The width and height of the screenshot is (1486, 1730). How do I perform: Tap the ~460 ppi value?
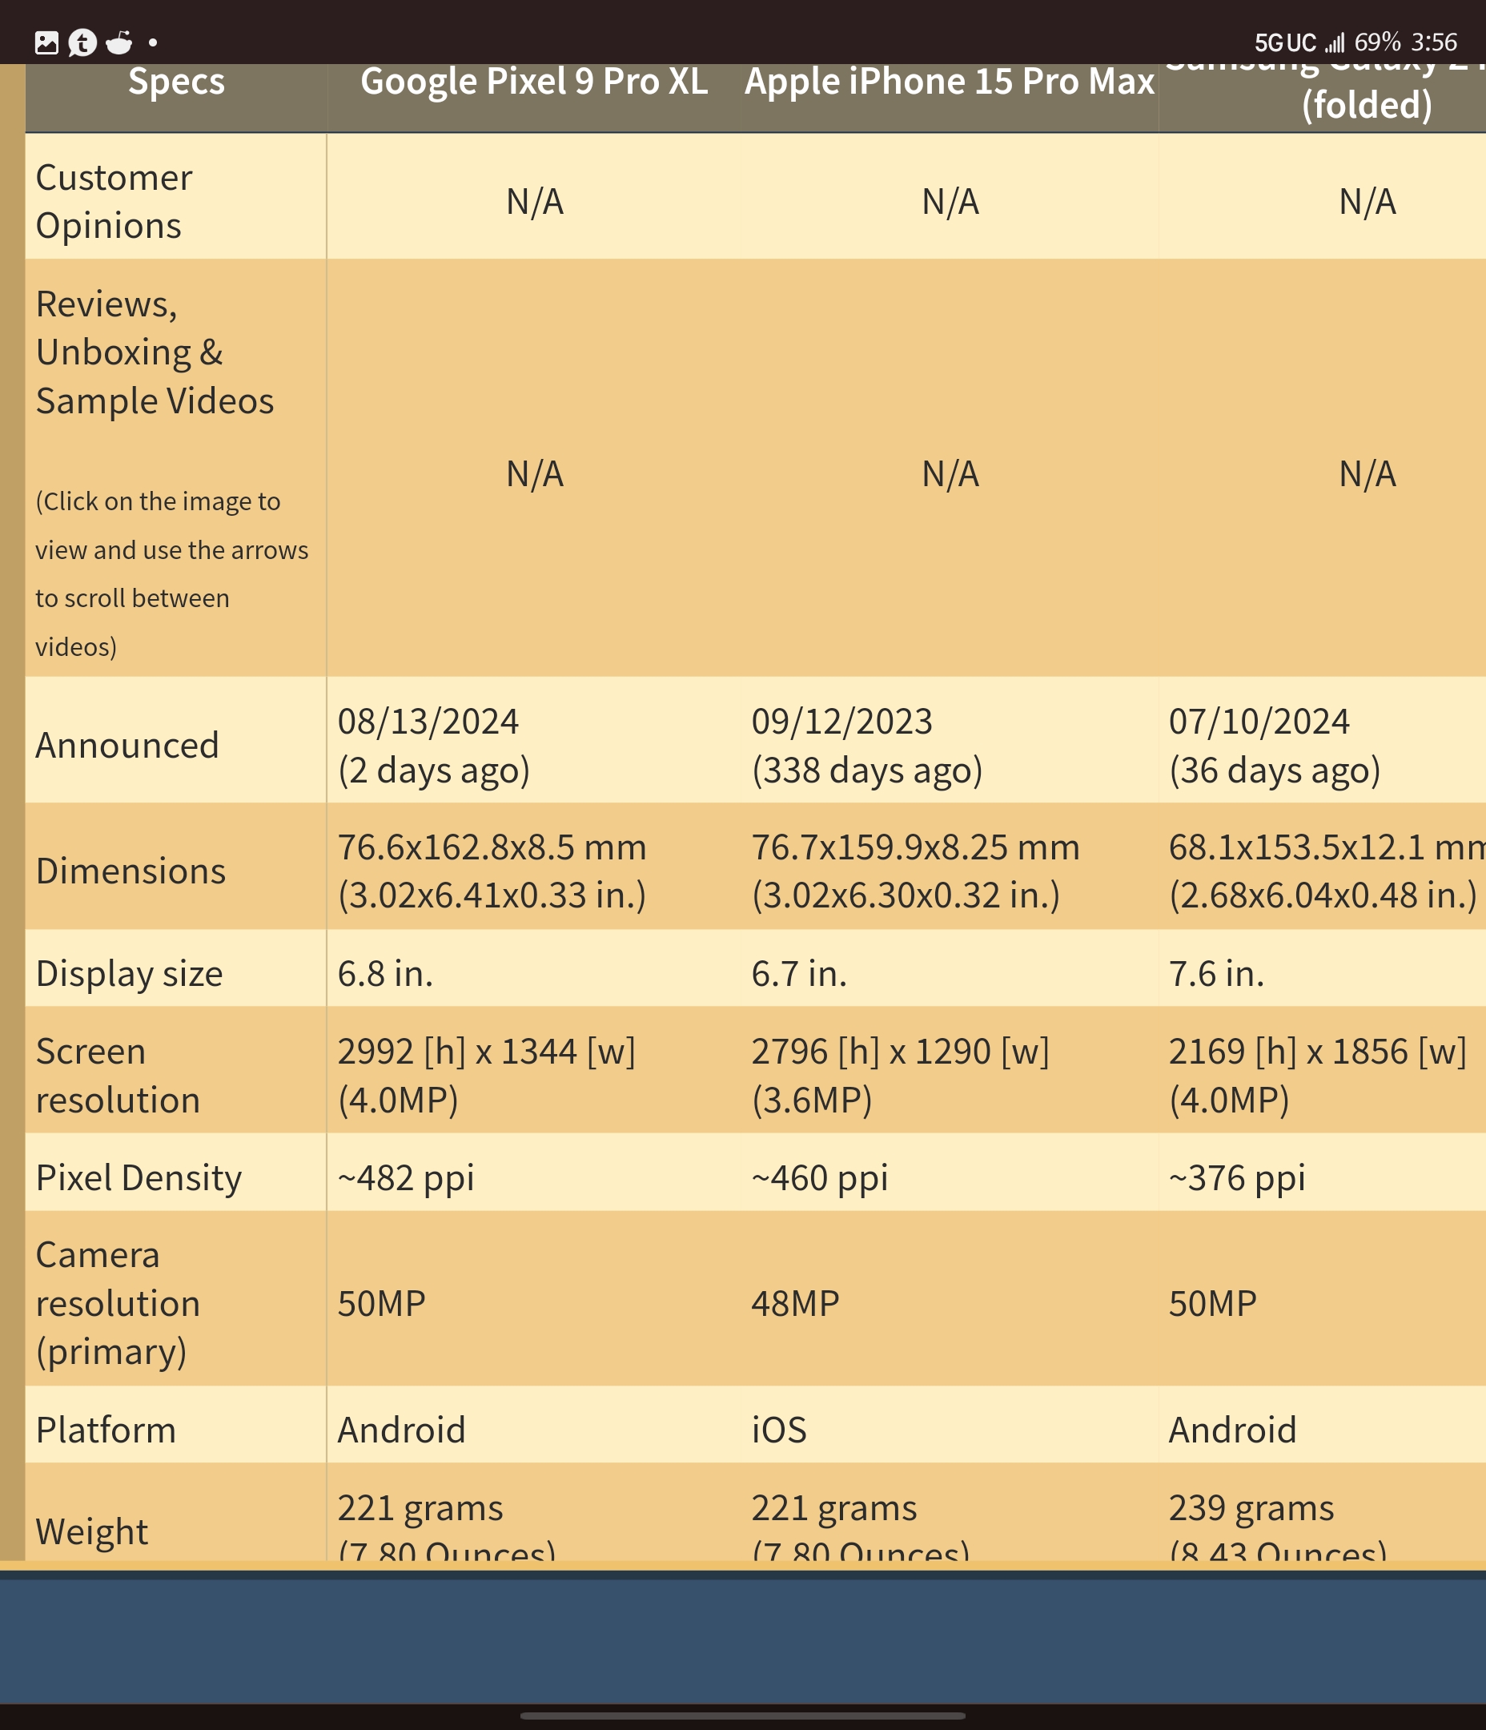(x=820, y=1177)
